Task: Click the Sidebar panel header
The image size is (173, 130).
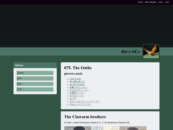Action: (x=35, y=65)
